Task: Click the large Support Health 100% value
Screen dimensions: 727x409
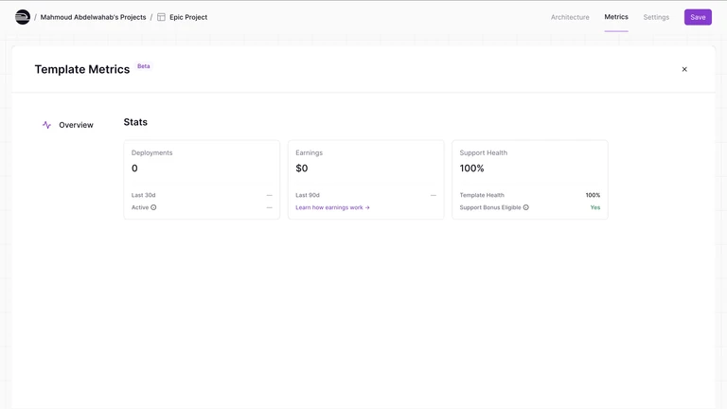Action: pos(471,168)
